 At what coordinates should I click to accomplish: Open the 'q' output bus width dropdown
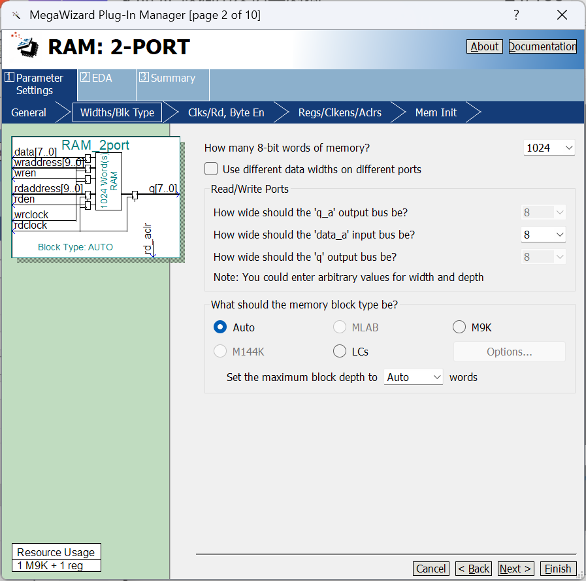pos(543,257)
